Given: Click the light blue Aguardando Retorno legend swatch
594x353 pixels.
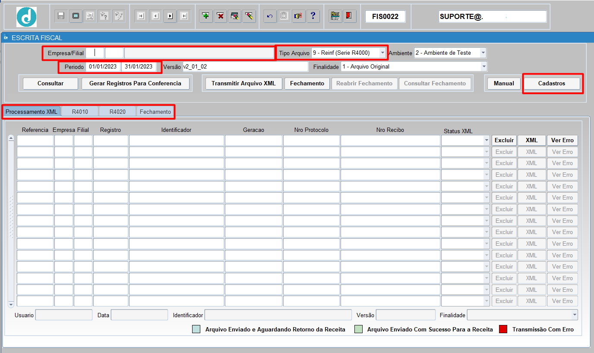Looking at the screenshot, I should click(196, 329).
